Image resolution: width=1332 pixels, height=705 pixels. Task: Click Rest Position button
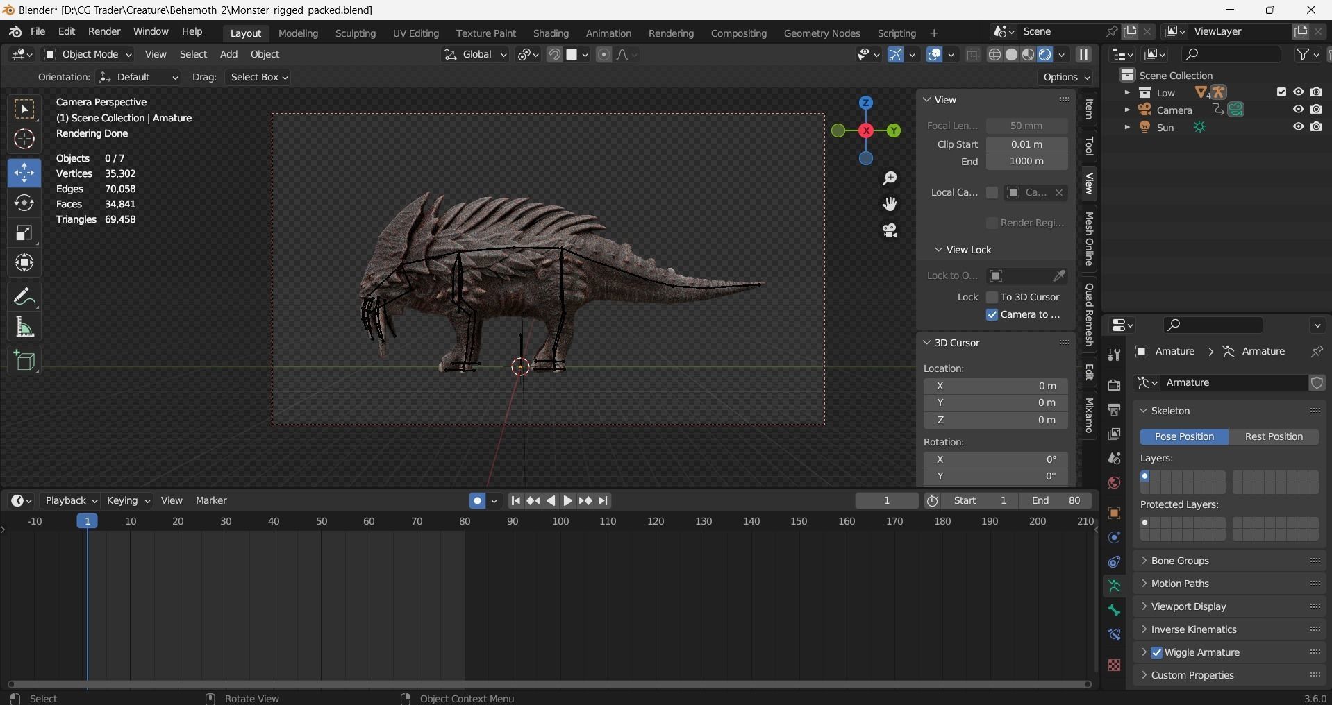point(1274,436)
